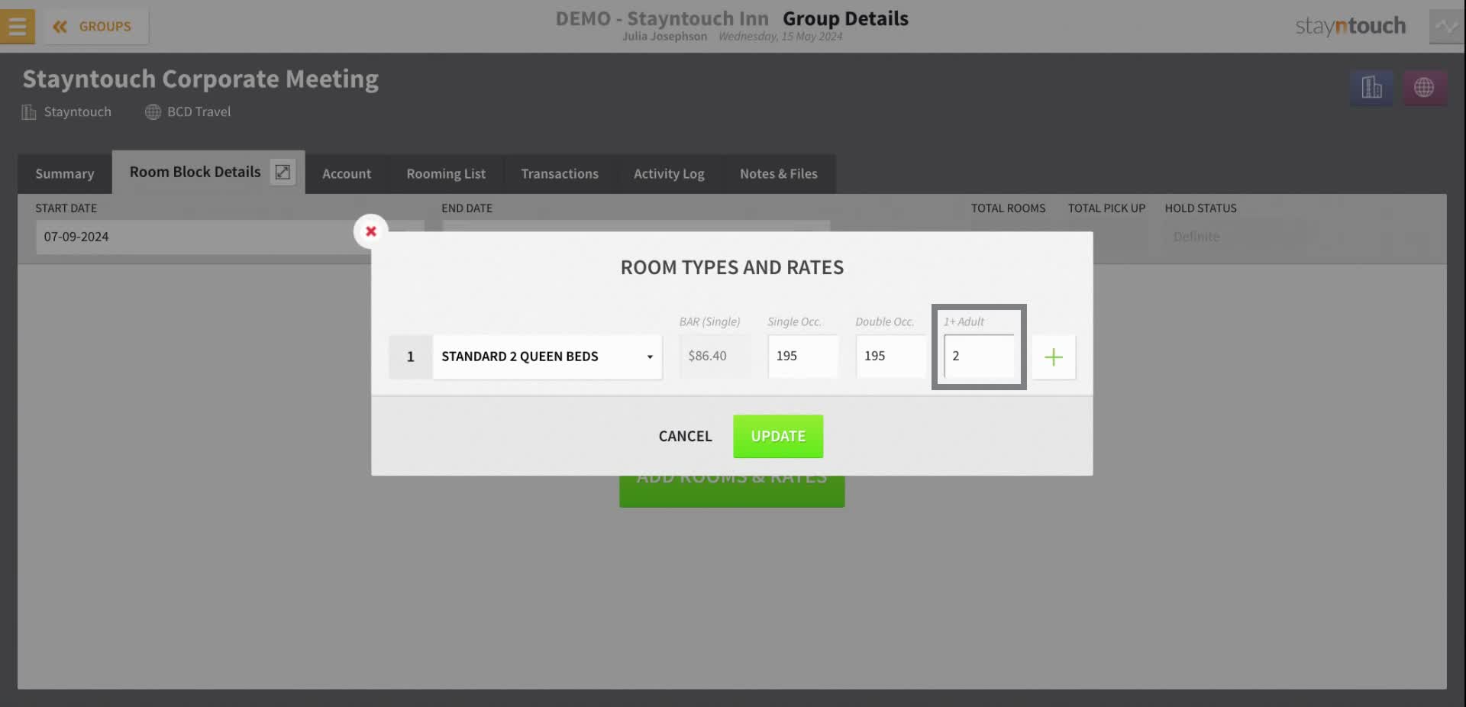View the Activity Log tab
The width and height of the screenshot is (1466, 707).
669,174
